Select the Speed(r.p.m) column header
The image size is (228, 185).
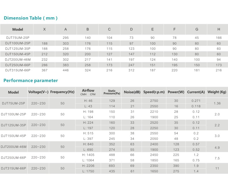point(154,92)
